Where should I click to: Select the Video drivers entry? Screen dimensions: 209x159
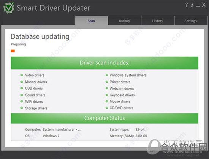[x=35, y=75]
